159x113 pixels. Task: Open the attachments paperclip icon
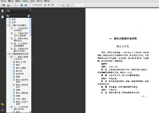pyautogui.click(x=3, y=110)
